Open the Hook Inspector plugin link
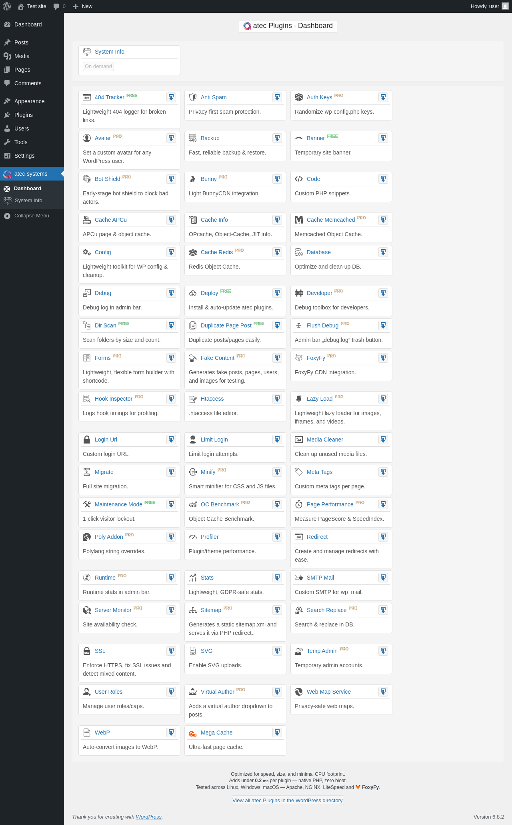This screenshot has width=512, height=825. point(114,399)
